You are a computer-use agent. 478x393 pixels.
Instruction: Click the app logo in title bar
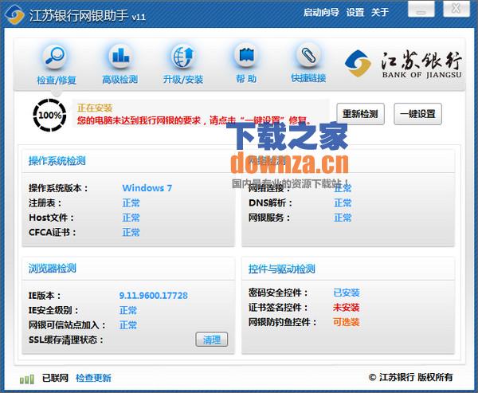click(x=14, y=14)
